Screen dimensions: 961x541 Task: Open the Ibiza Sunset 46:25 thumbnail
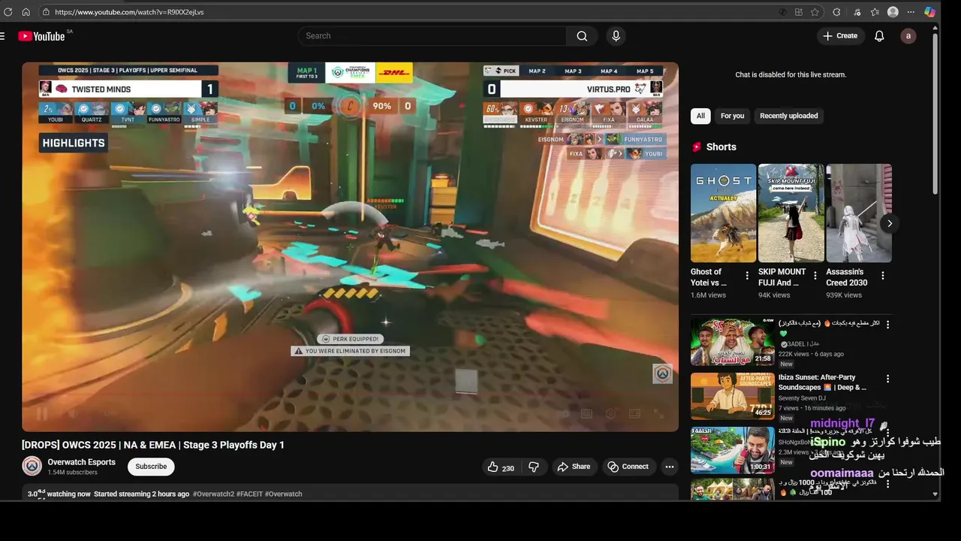click(x=733, y=396)
